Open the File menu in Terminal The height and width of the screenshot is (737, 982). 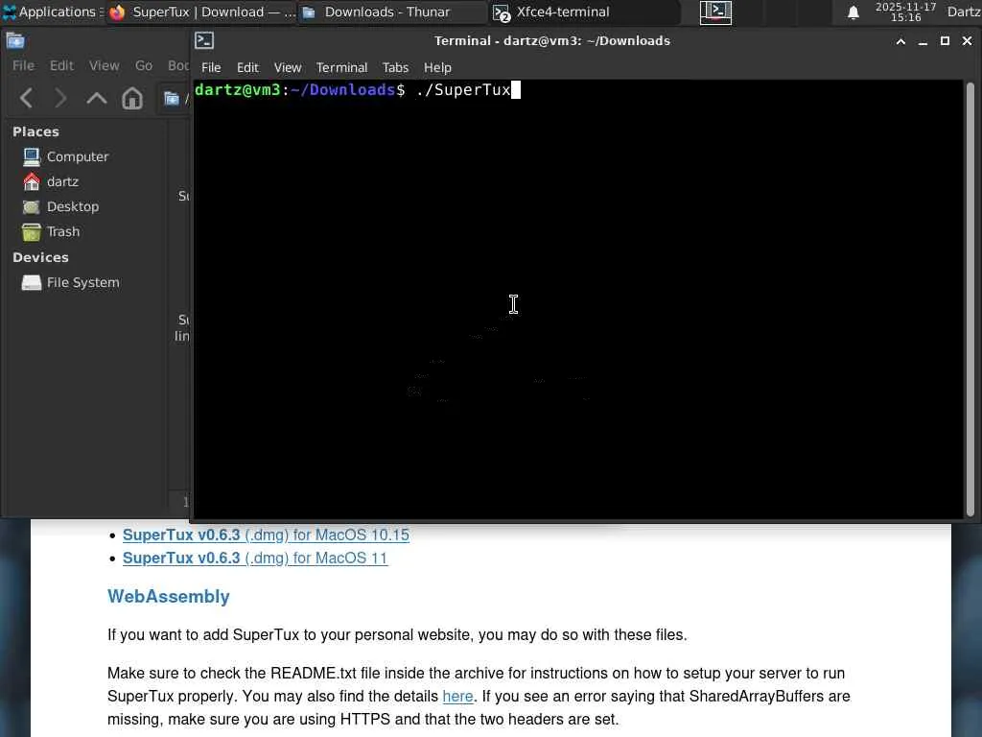coord(211,68)
